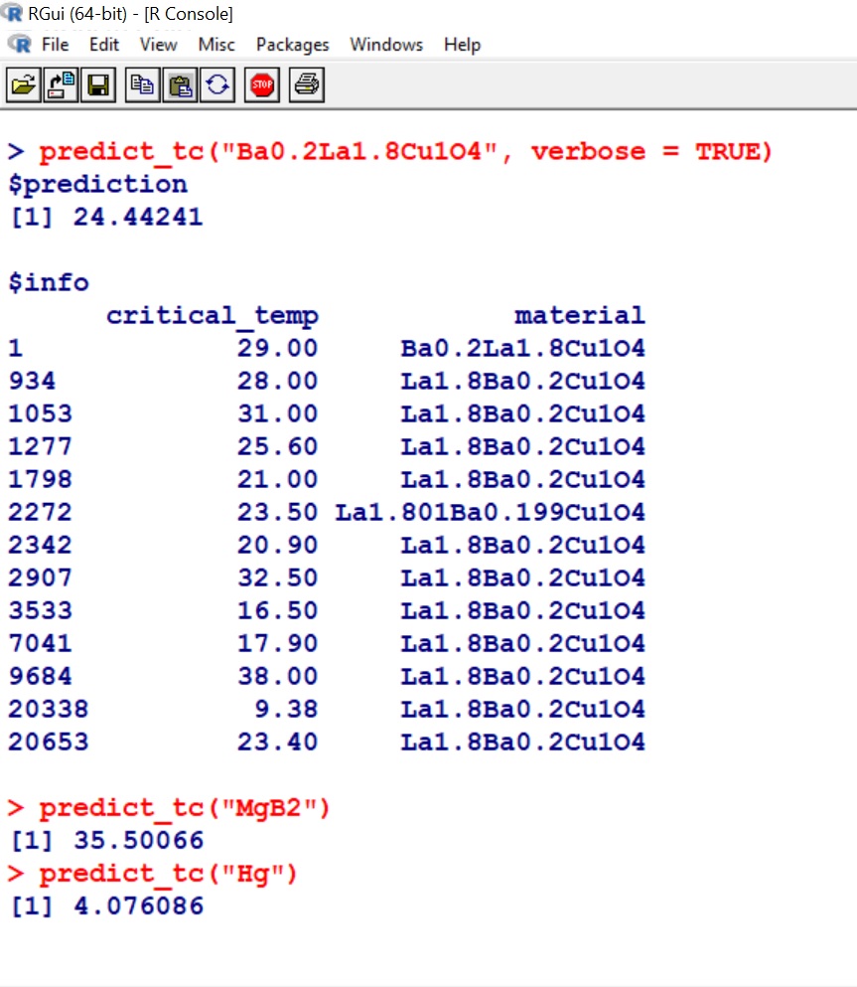Viewport: 857px width, 987px height.
Task: Open the Edit menu
Action: pyautogui.click(x=103, y=45)
